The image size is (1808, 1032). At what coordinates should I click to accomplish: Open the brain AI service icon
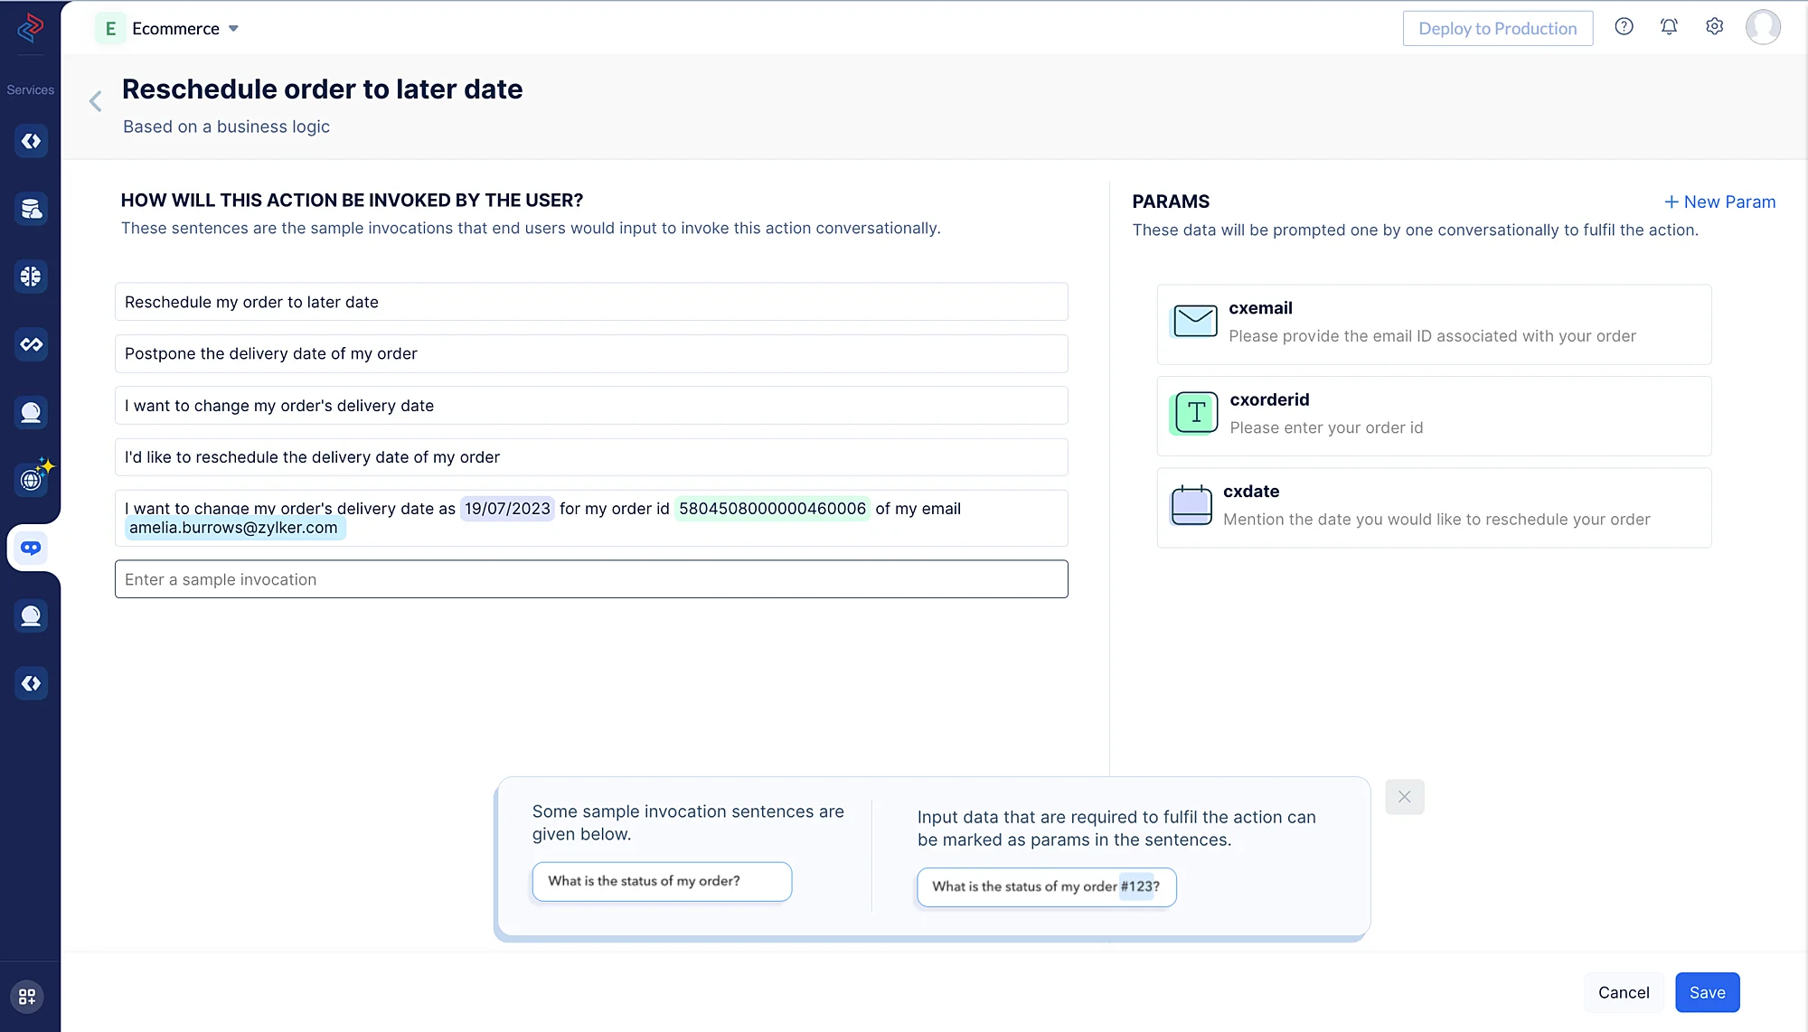click(x=31, y=277)
